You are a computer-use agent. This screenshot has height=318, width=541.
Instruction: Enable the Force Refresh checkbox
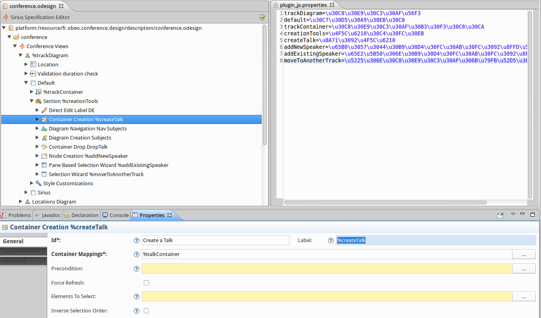(x=146, y=283)
